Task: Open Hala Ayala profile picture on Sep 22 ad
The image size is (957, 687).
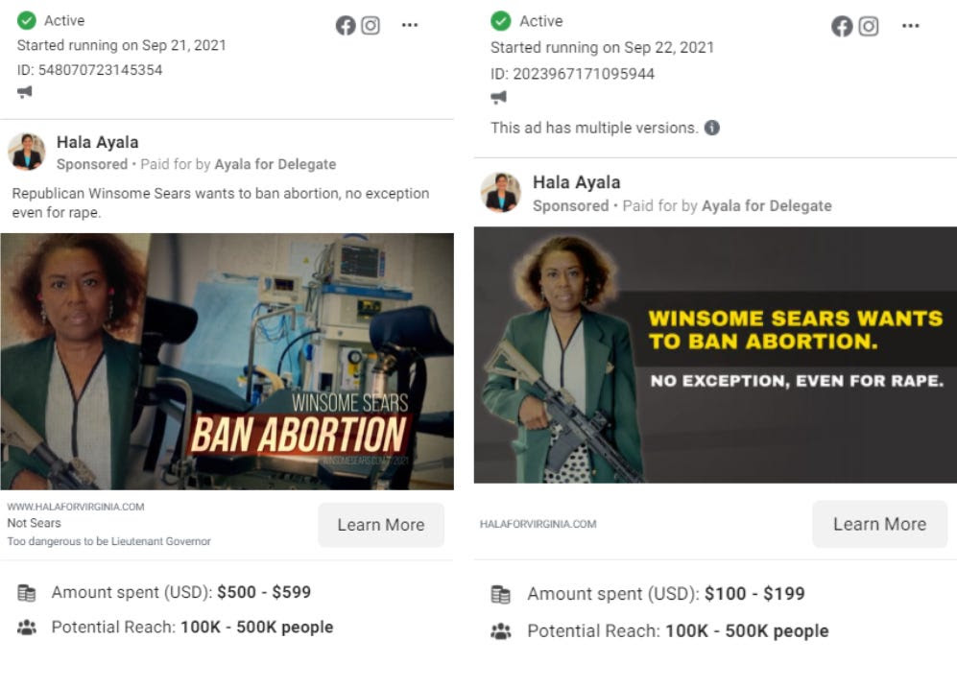Action: pyautogui.click(x=500, y=192)
